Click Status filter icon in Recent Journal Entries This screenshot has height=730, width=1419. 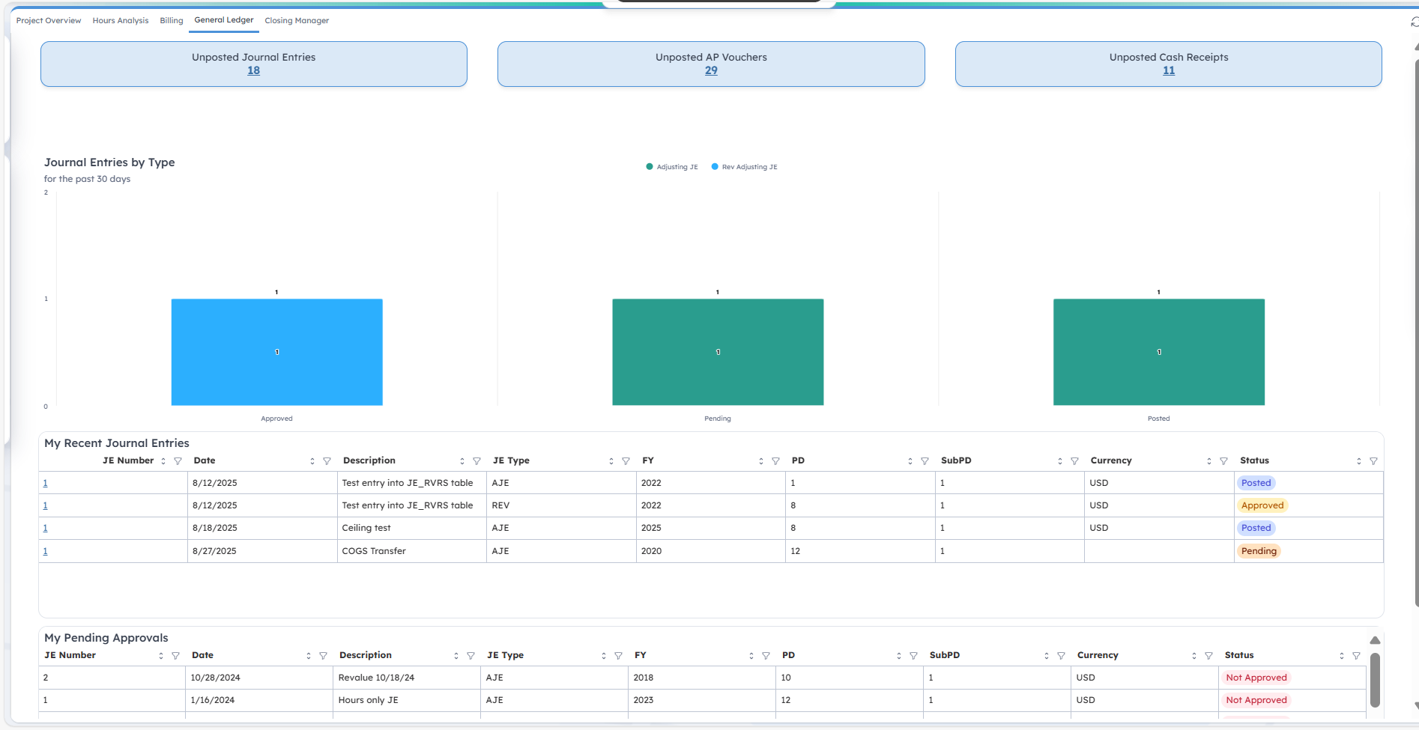coord(1373,461)
